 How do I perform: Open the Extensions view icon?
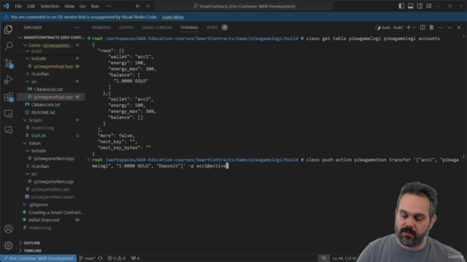tap(8, 97)
